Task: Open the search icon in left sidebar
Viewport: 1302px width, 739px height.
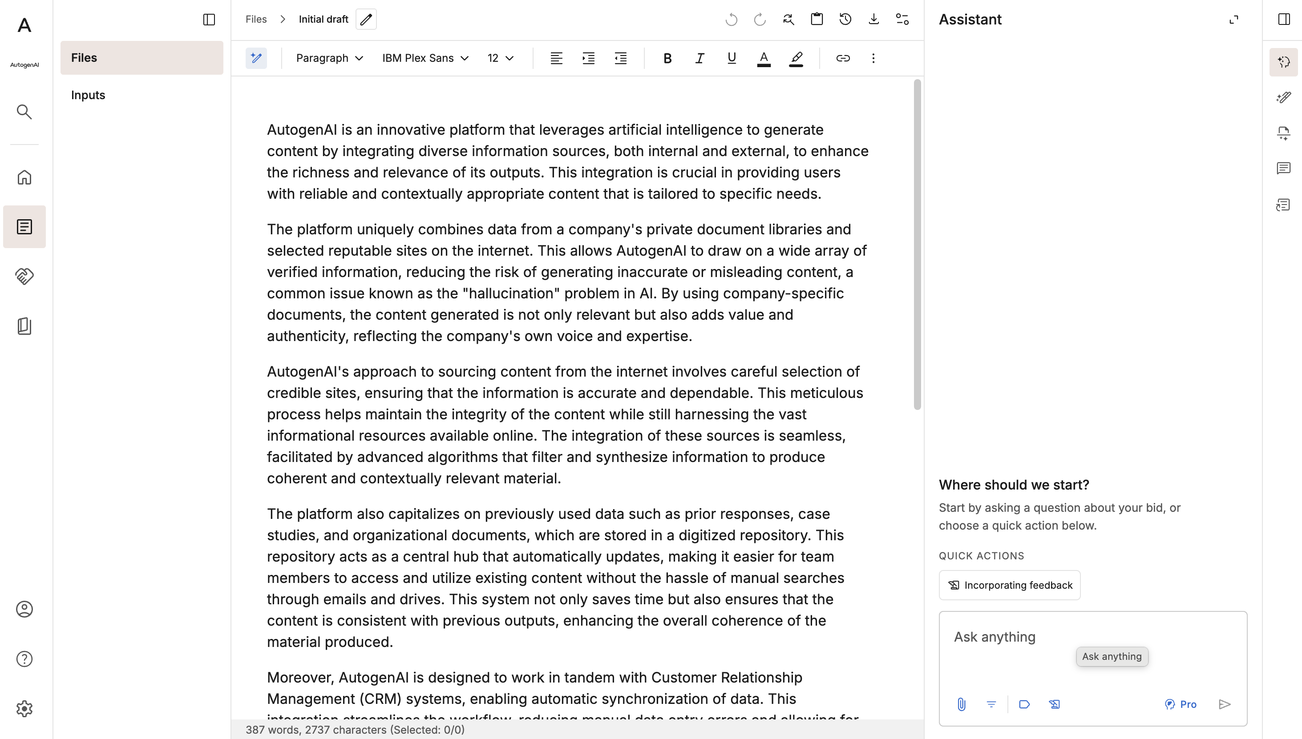Action: pos(24,112)
